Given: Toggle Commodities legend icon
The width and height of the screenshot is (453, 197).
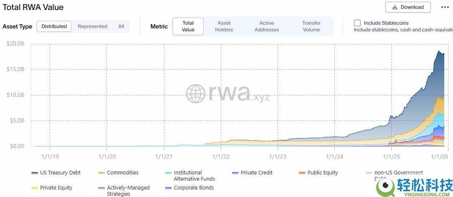Looking at the screenshot, I should [102, 173].
